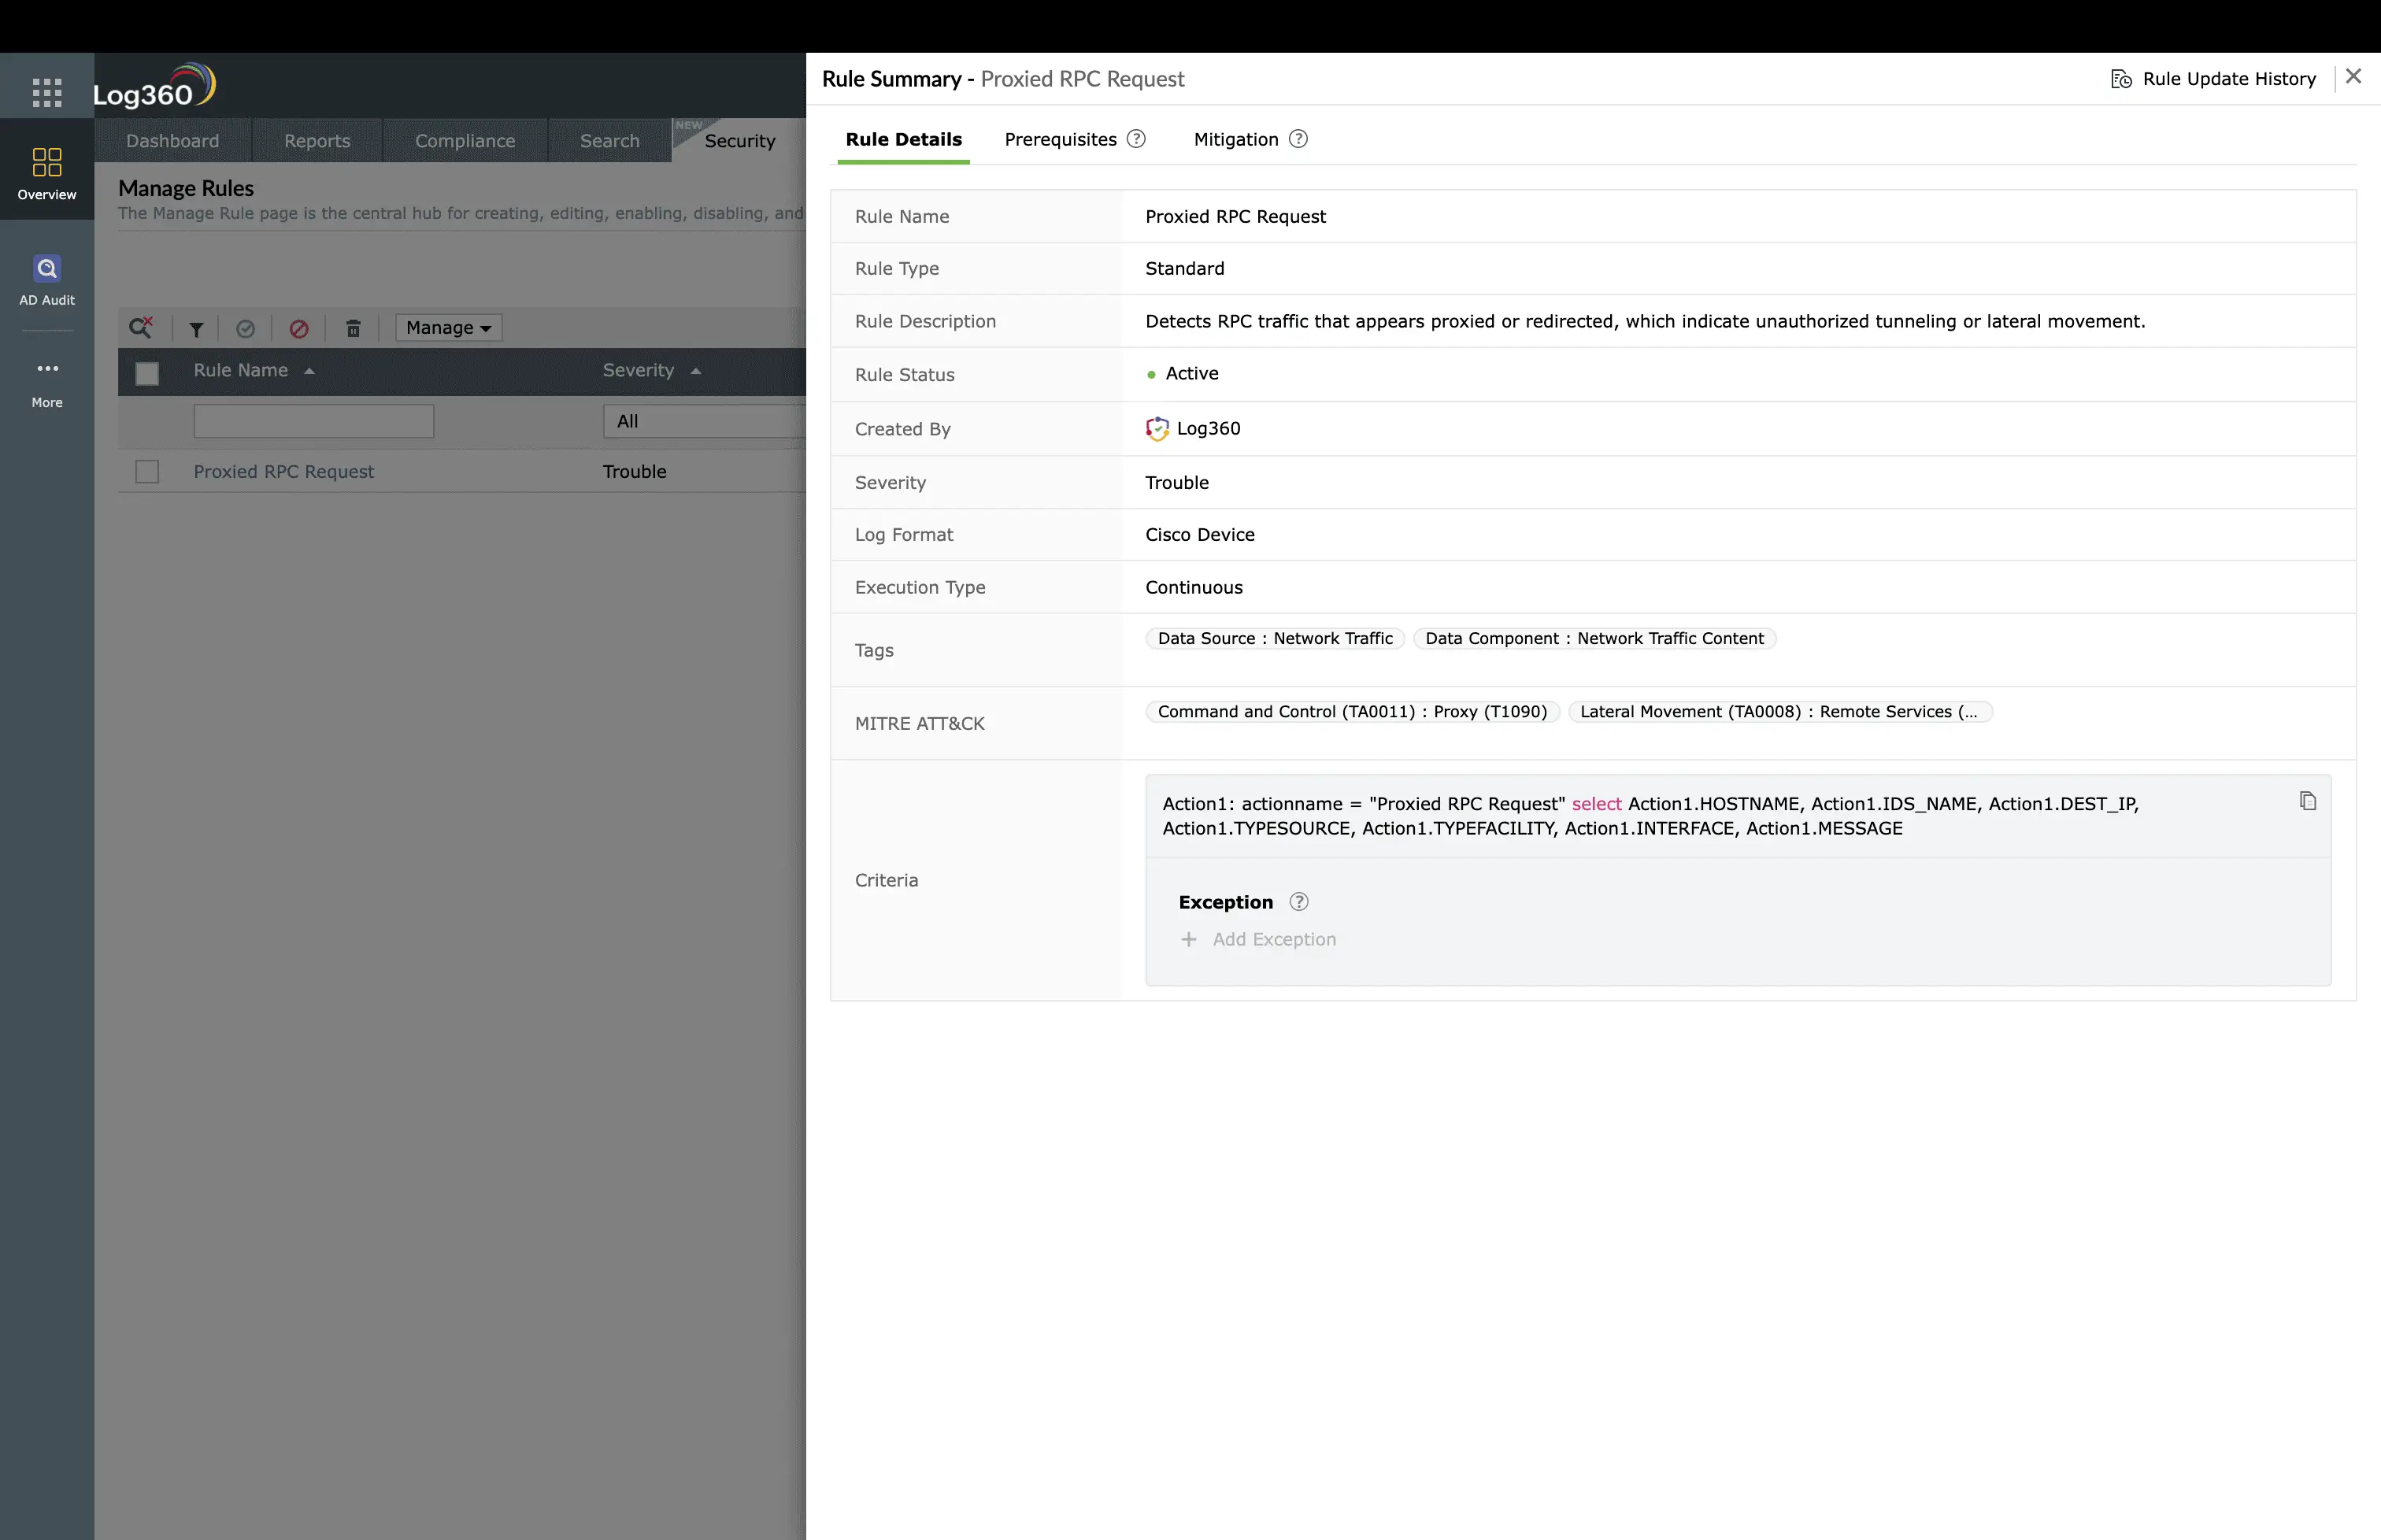This screenshot has width=2381, height=1540.
Task: Click the Rule Name filter input field
Action: click(313, 421)
